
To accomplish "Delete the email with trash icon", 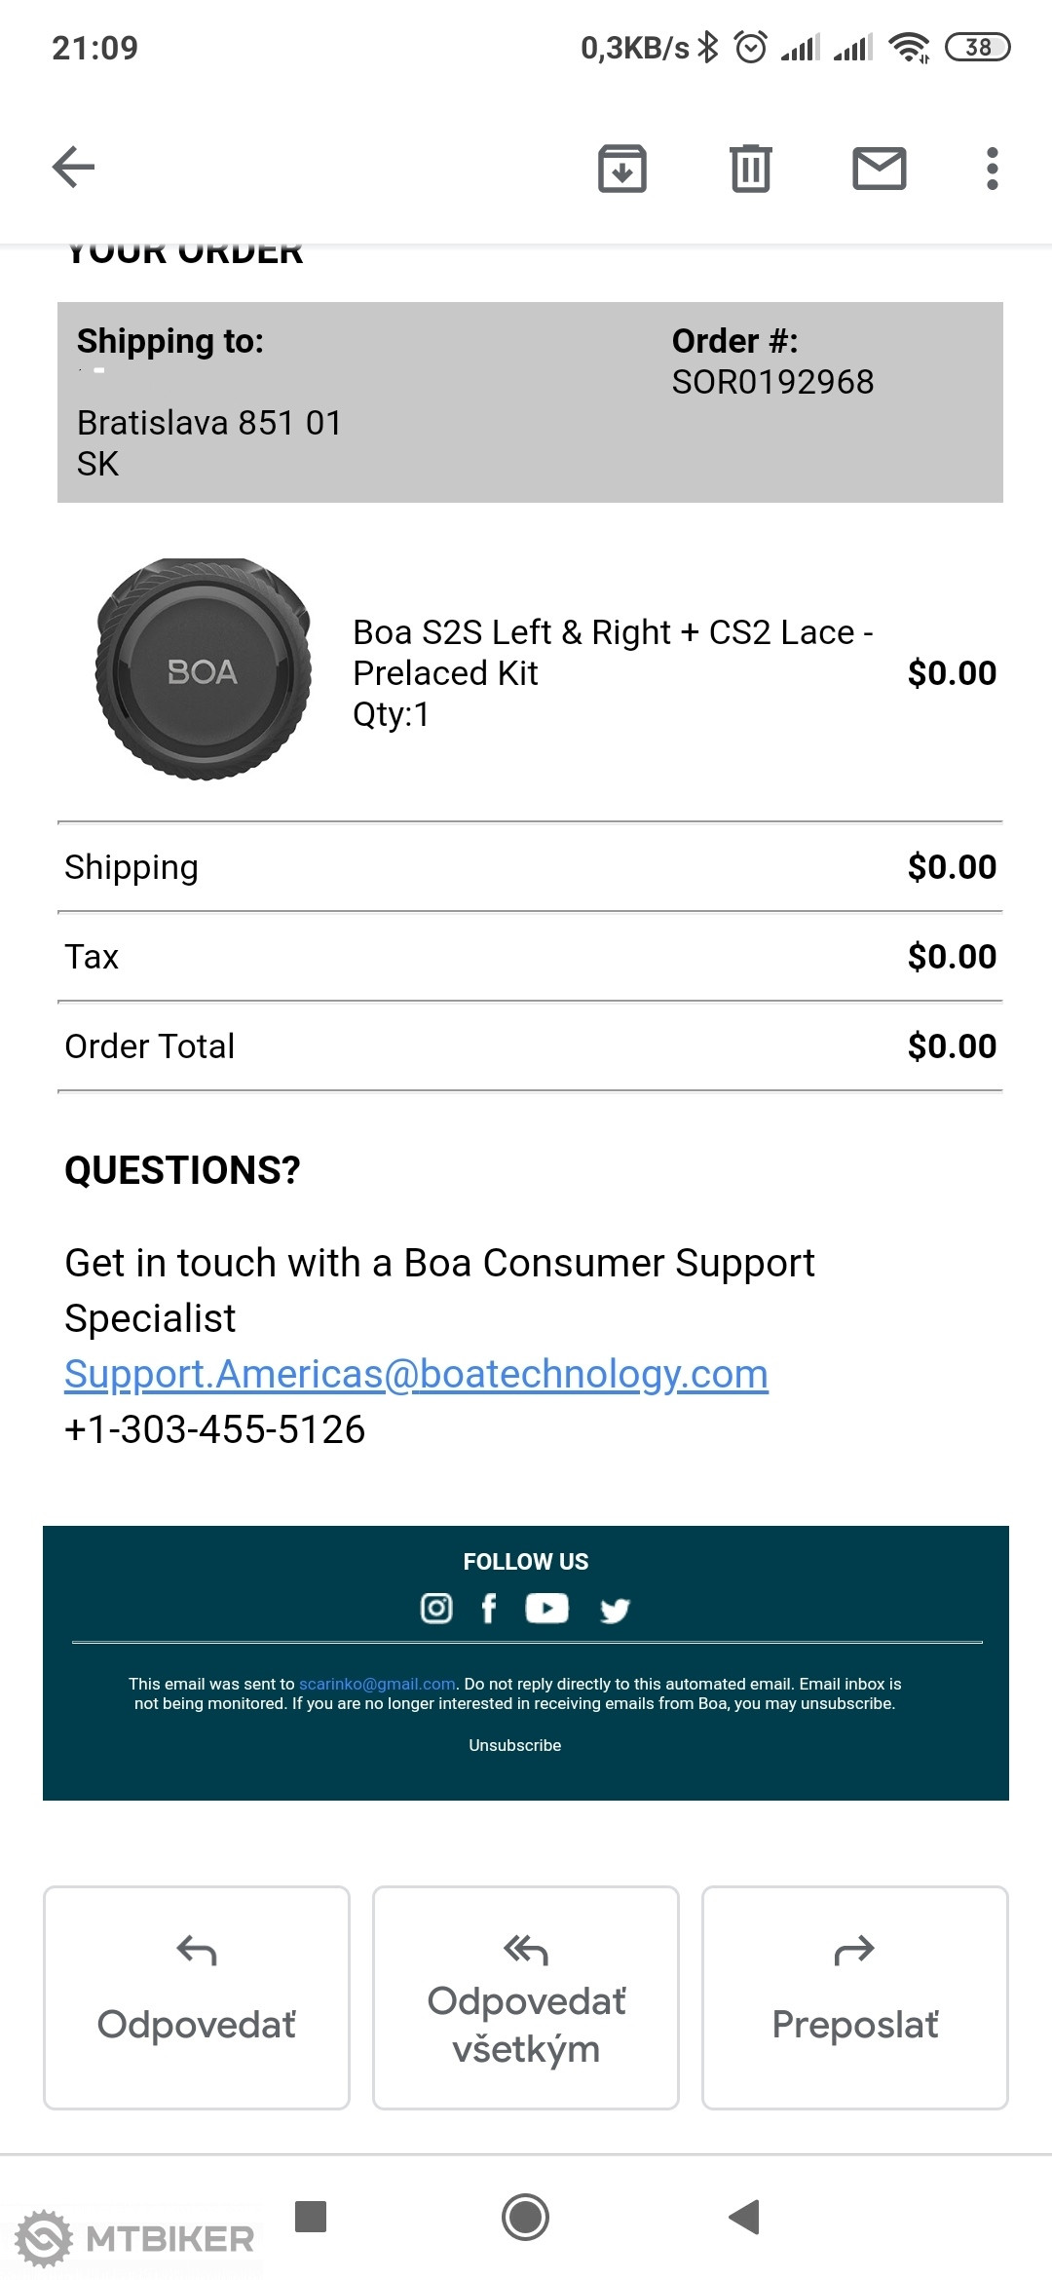I will 750,169.
